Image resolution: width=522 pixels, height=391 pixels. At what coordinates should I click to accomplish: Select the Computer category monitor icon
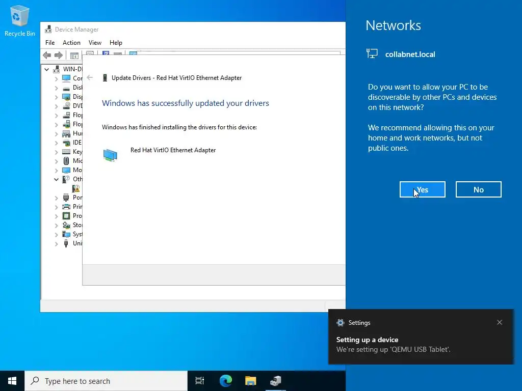(x=66, y=78)
